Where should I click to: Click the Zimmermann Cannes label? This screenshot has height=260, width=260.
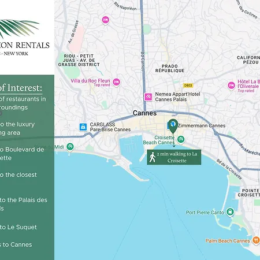point(201,125)
